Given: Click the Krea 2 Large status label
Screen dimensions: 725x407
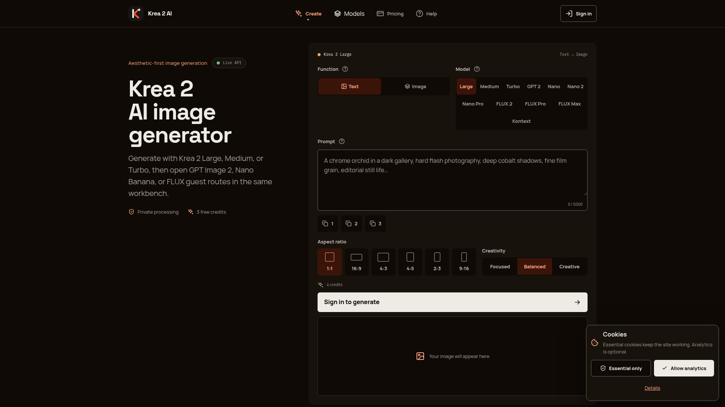Looking at the screenshot, I should tap(335, 54).
